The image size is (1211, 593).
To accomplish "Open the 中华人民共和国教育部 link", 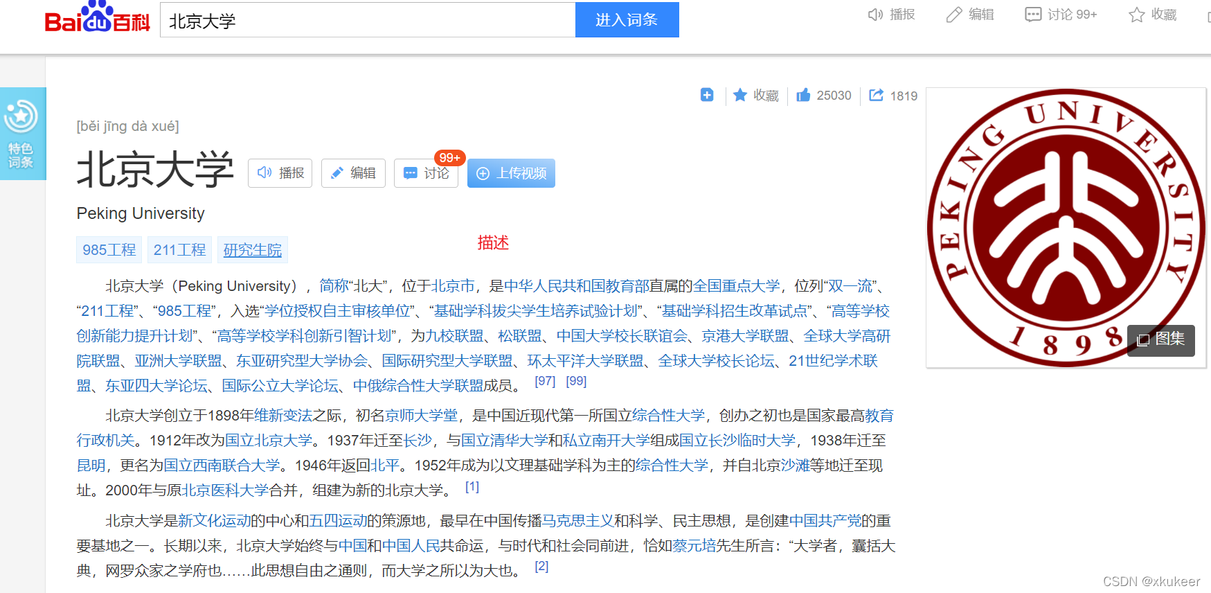I will pos(577,286).
